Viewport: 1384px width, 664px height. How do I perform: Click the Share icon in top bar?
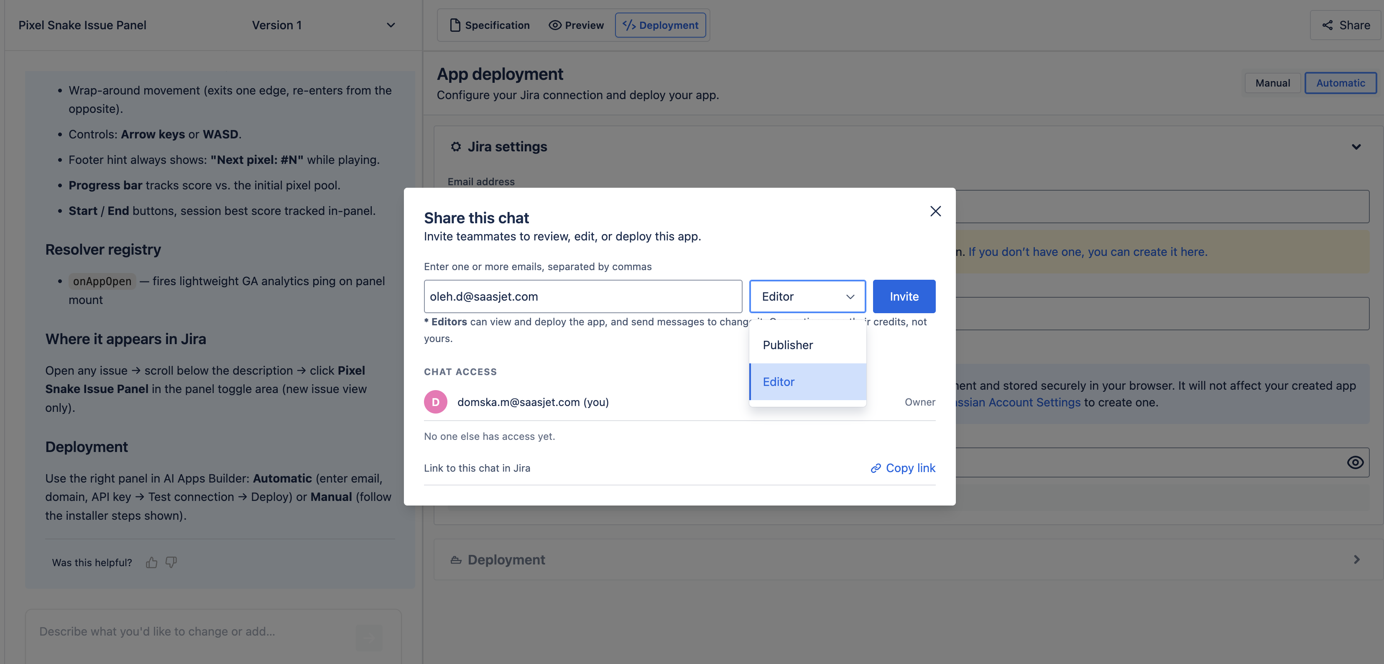click(x=1327, y=25)
